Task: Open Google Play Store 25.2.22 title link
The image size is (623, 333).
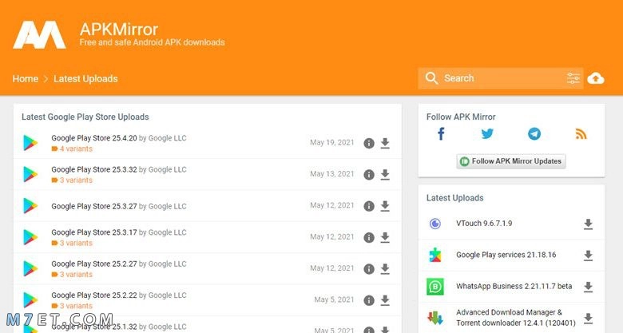Action: tap(94, 295)
